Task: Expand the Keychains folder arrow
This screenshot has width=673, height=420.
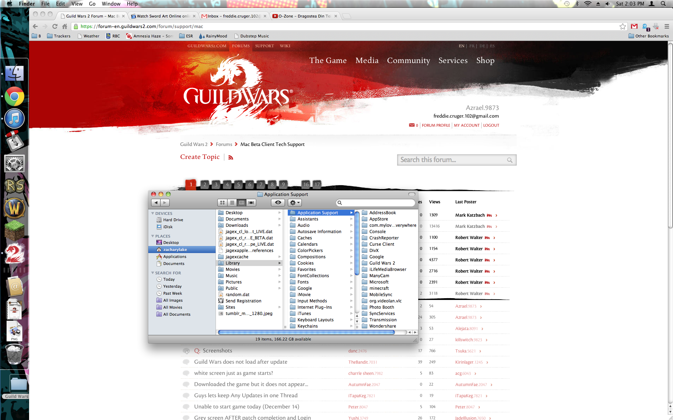Action: (x=352, y=326)
